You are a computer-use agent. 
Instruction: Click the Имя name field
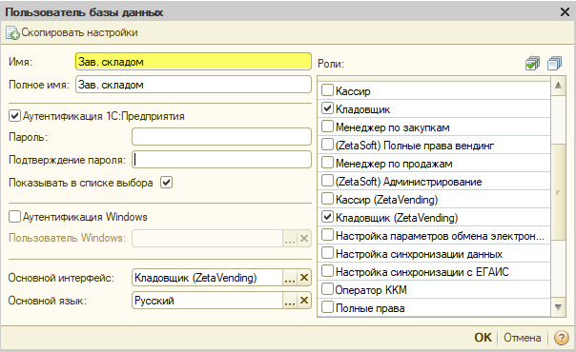(194, 62)
